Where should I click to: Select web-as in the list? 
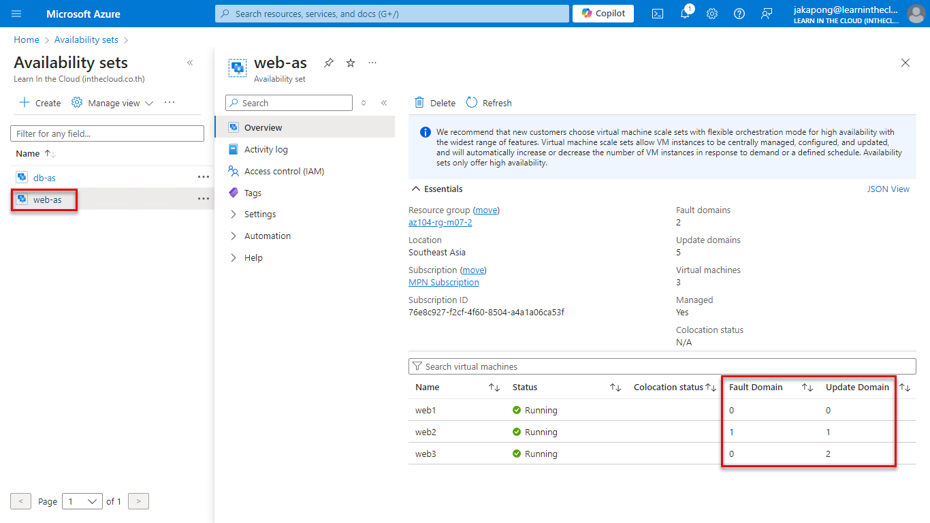pyautogui.click(x=47, y=199)
